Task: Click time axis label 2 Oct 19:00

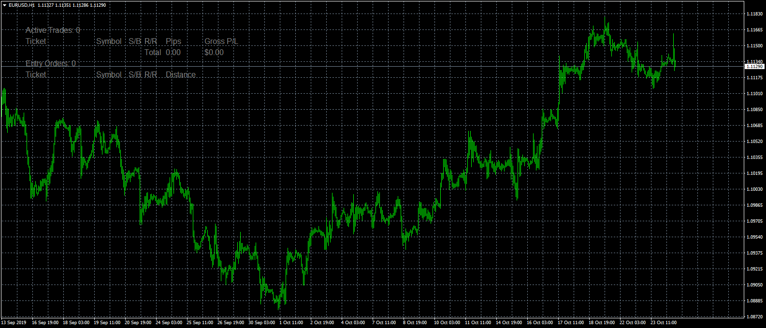Action: [322, 323]
